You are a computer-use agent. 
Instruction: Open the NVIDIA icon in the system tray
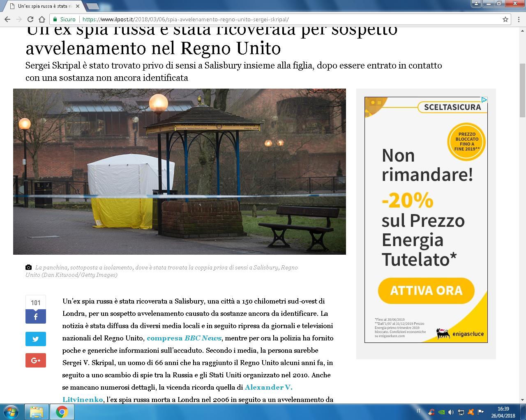[x=441, y=412]
